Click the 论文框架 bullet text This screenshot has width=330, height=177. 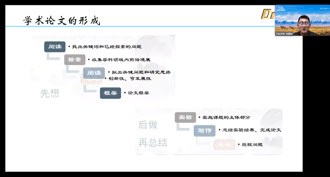click(138, 93)
